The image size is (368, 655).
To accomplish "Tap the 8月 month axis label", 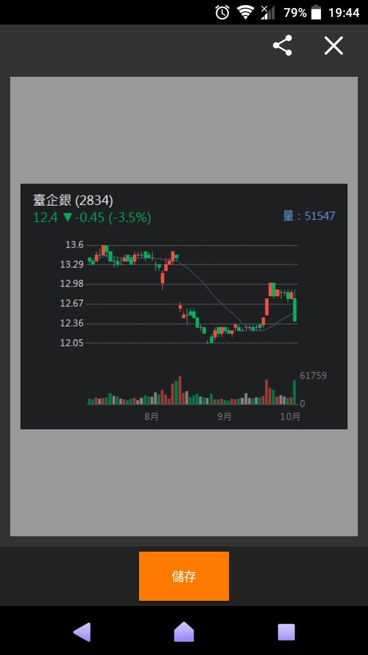I will (152, 417).
